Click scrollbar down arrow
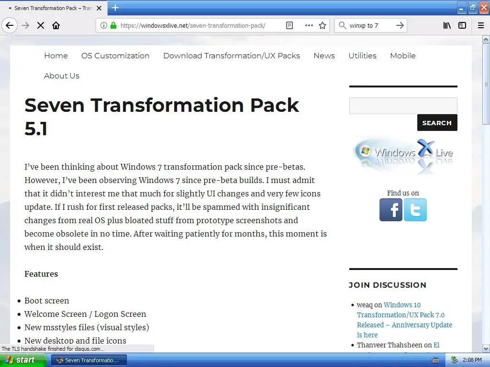The image size is (490, 367). click(486, 348)
